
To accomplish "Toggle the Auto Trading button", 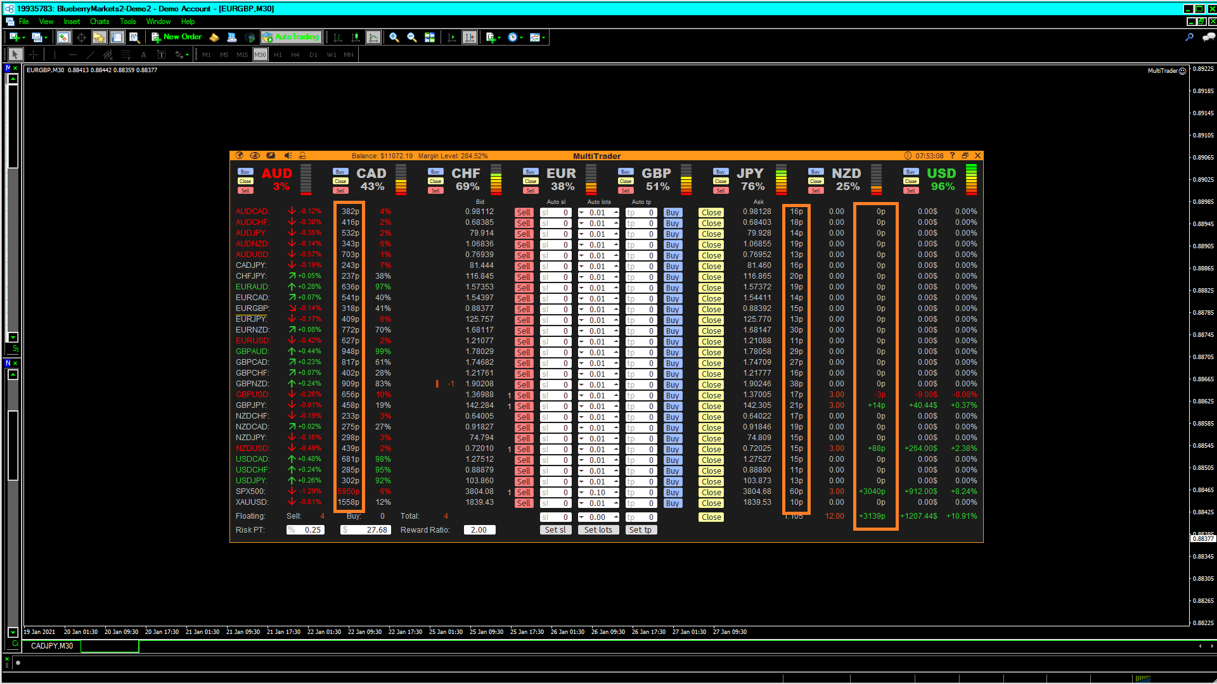I will tap(291, 37).
